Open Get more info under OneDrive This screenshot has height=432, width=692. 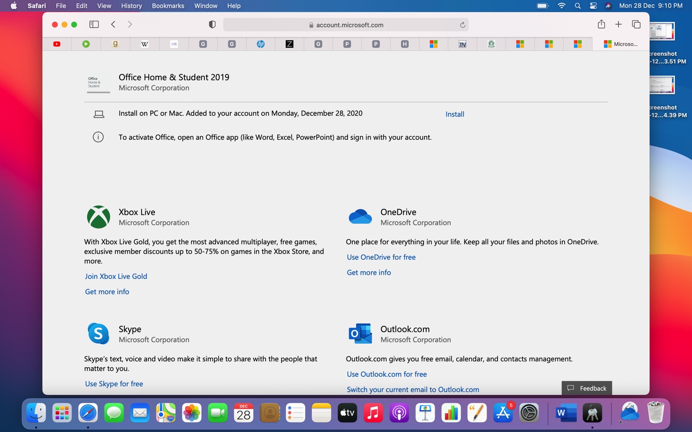coord(369,273)
